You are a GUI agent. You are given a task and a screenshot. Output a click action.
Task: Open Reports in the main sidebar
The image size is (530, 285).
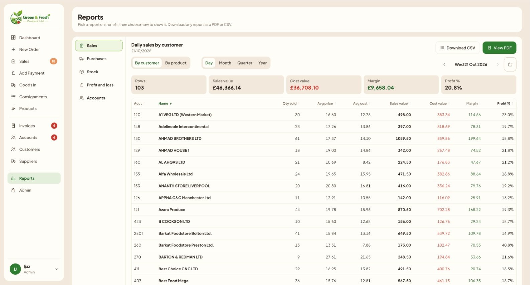coord(34,178)
